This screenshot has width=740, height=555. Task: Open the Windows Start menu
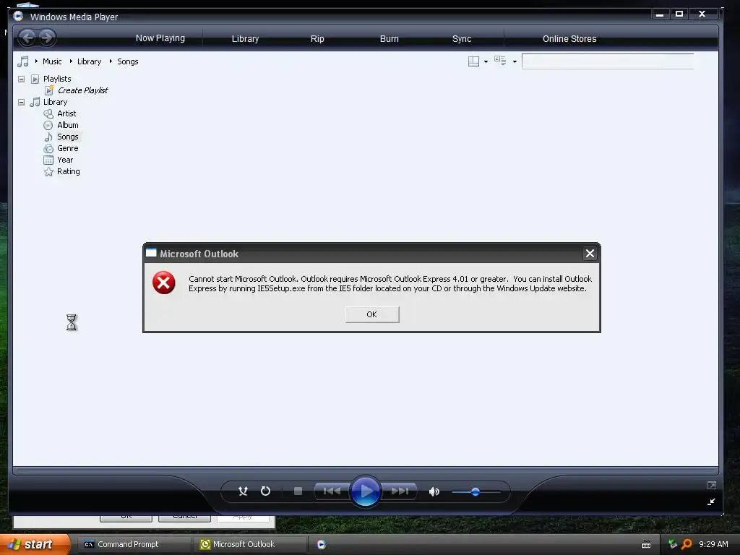(35, 544)
